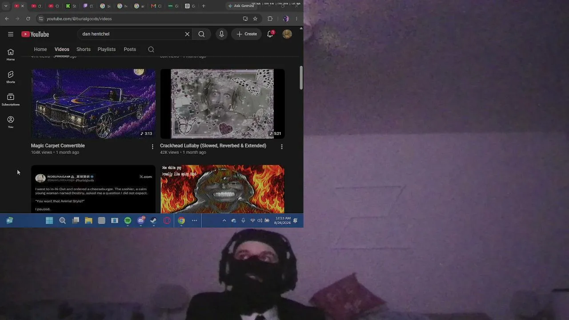
Task: Switch to the channel Home tab
Action: tap(40, 49)
